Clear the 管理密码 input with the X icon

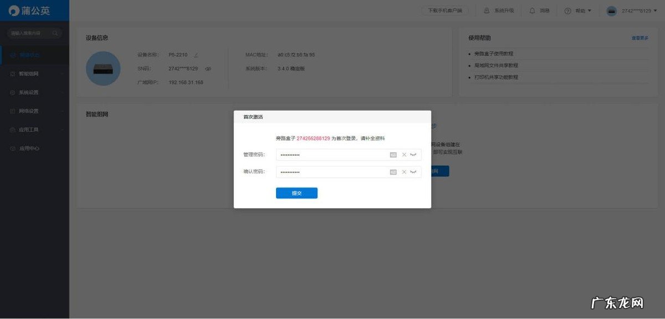coord(403,155)
